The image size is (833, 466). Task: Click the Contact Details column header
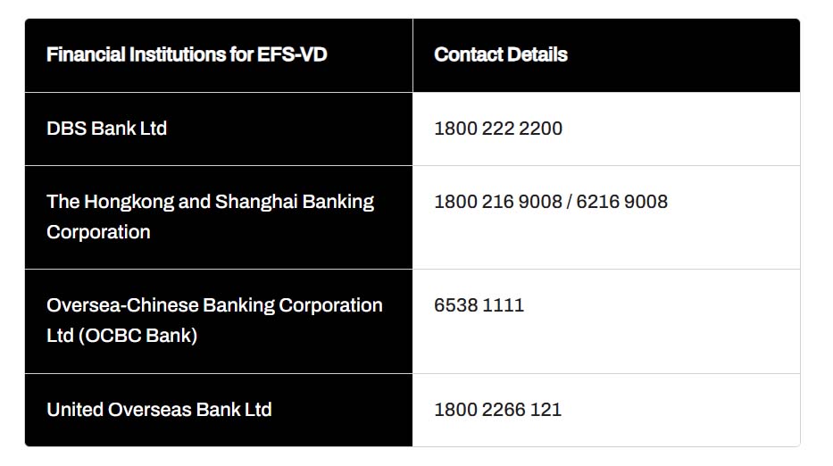(x=500, y=54)
